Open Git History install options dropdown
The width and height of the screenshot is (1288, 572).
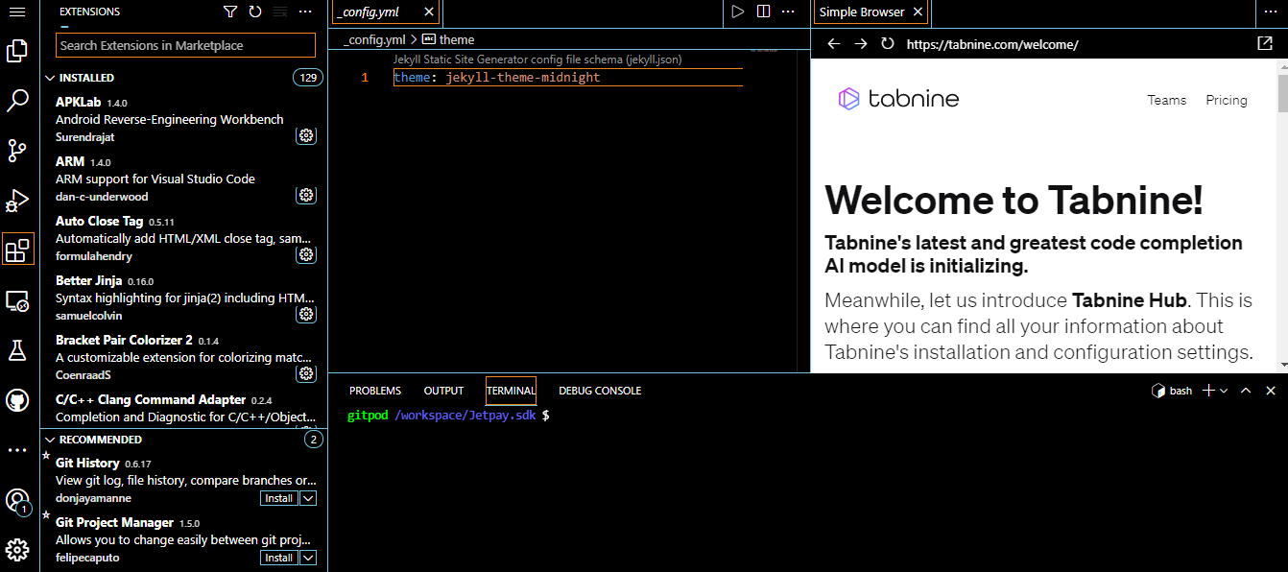point(308,498)
